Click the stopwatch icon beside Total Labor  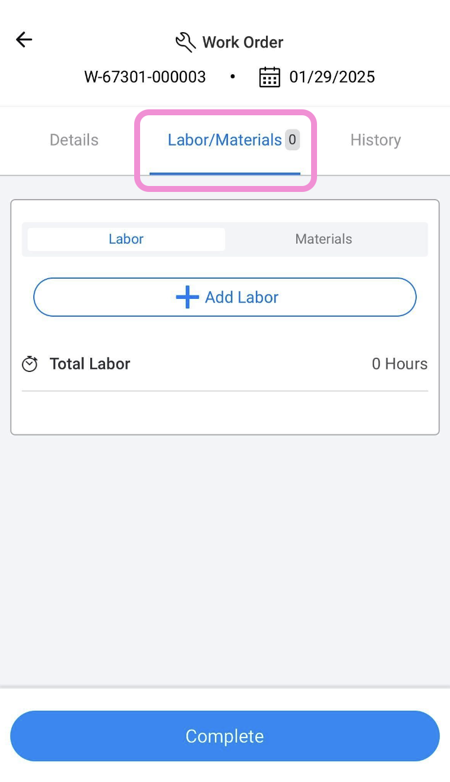(30, 364)
